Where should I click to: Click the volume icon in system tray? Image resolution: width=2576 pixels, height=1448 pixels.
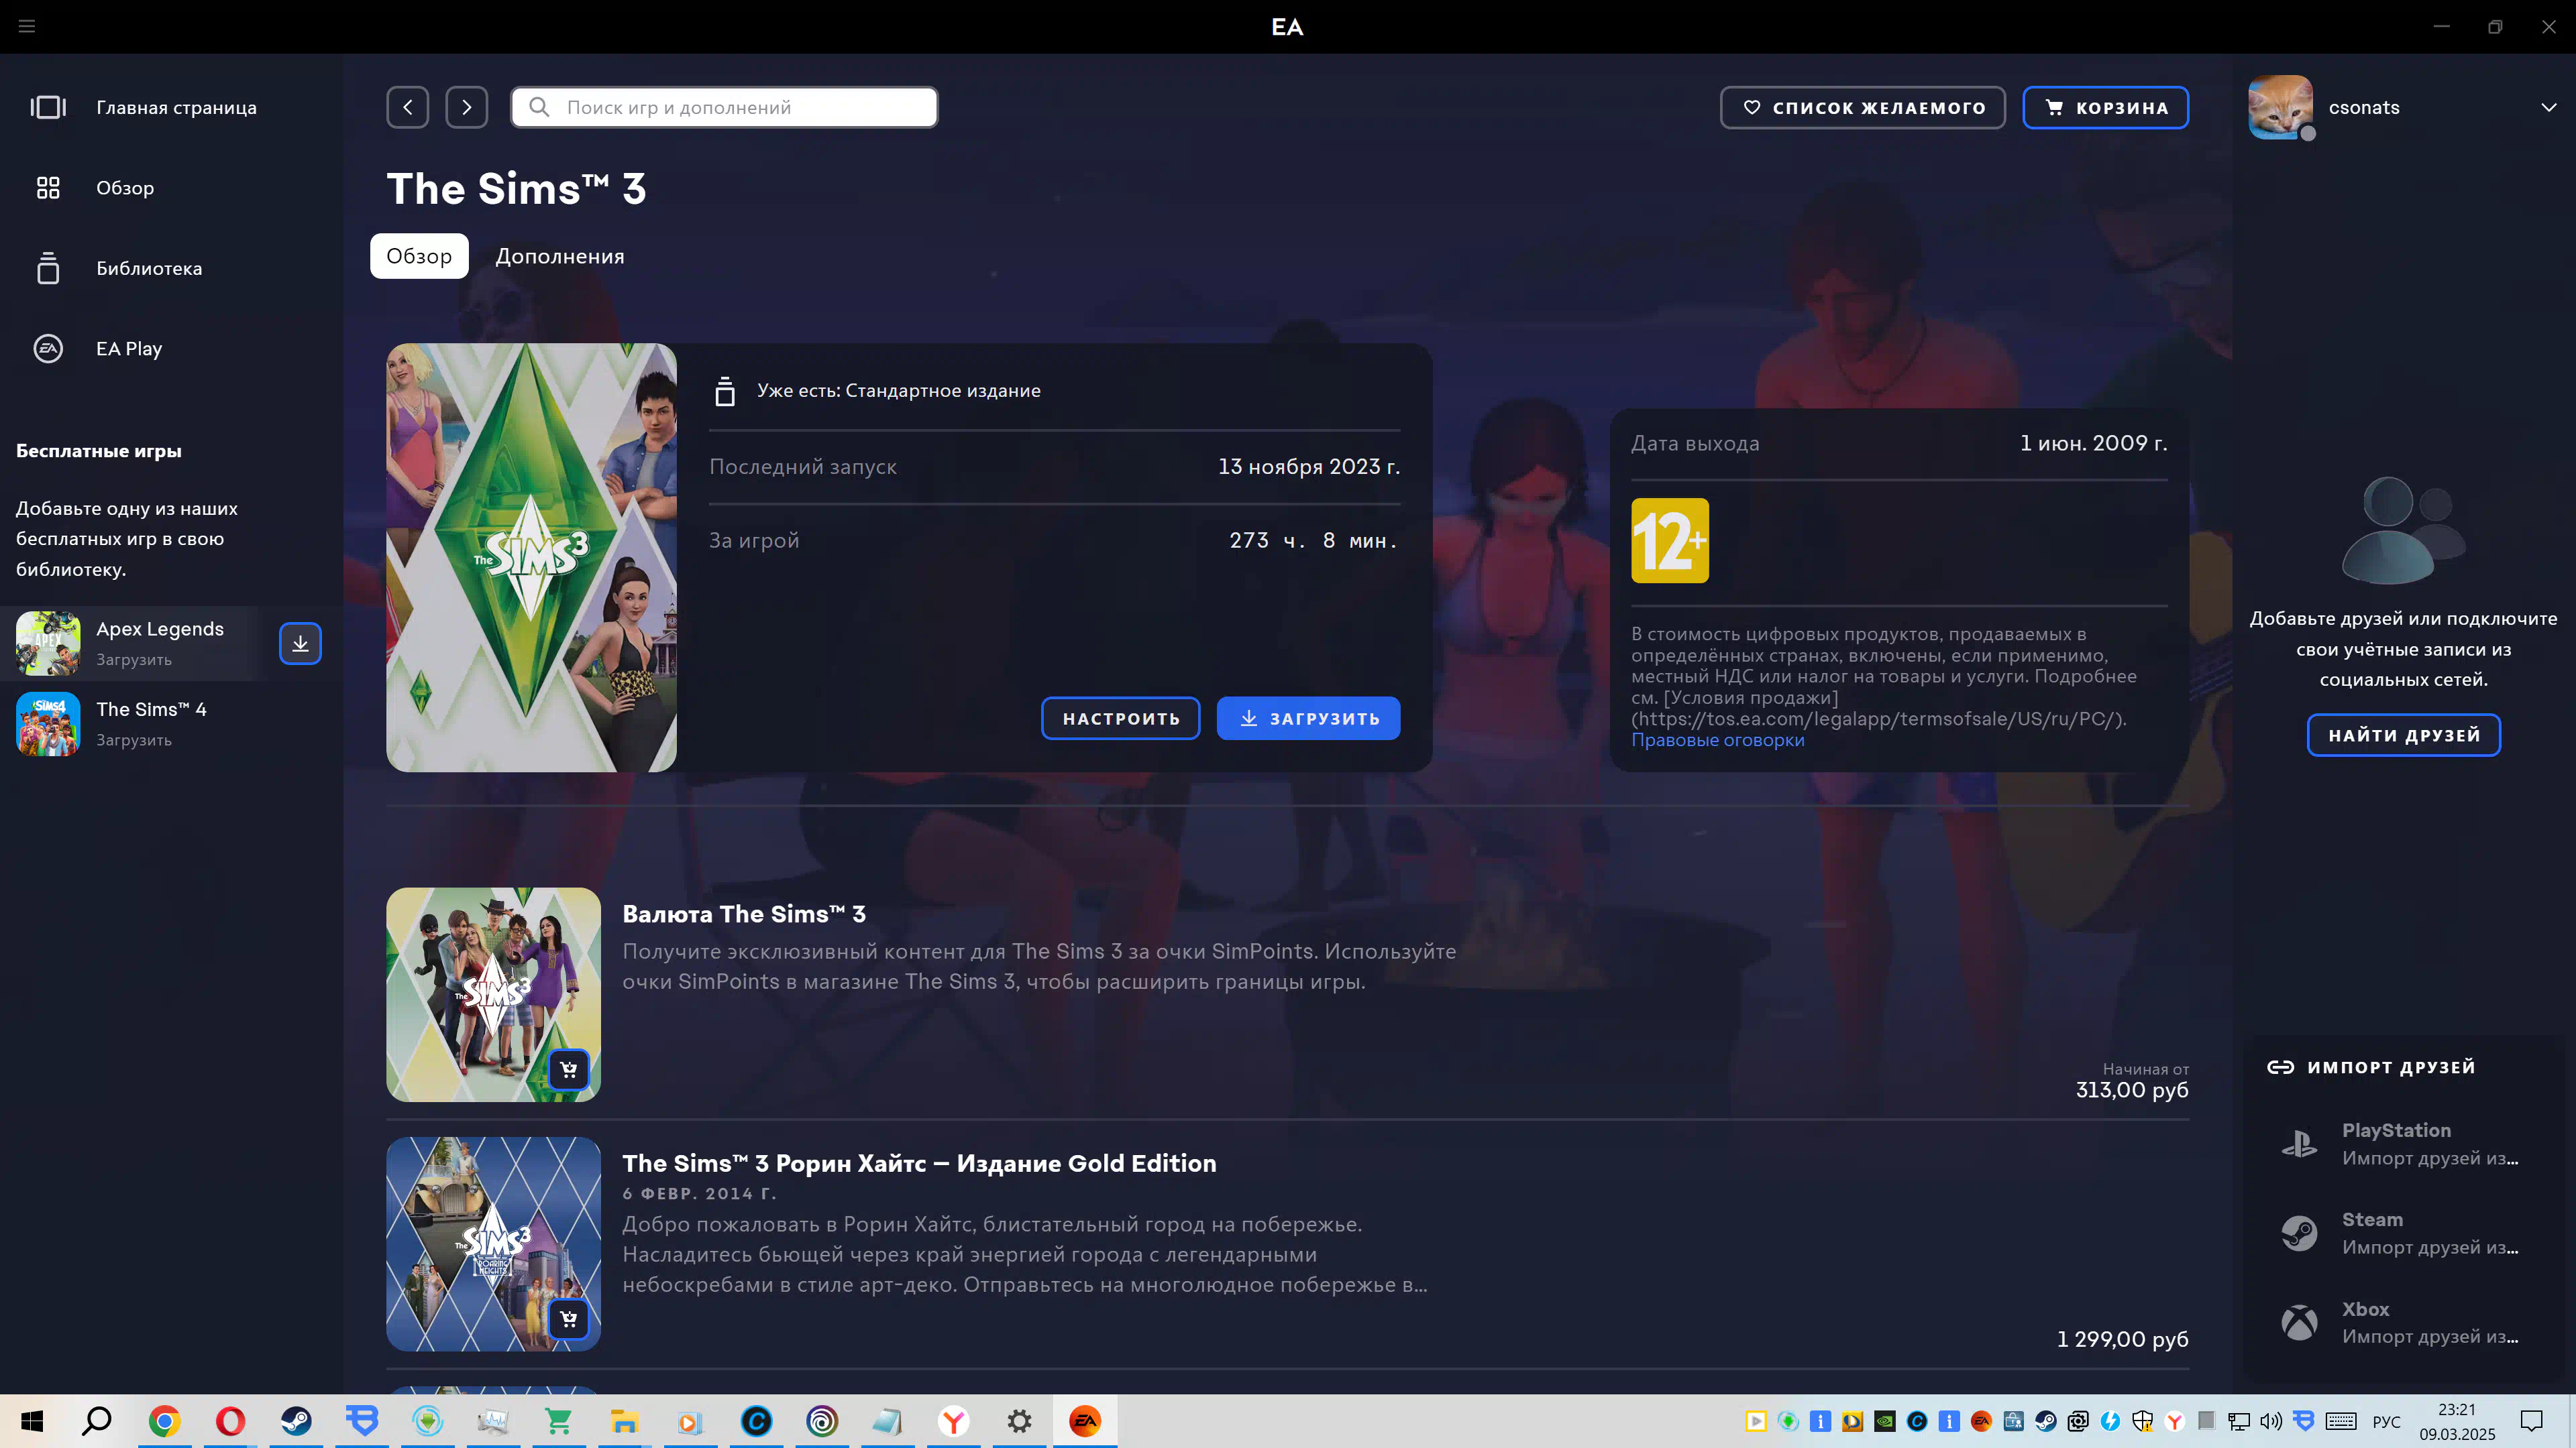coord(2271,1421)
